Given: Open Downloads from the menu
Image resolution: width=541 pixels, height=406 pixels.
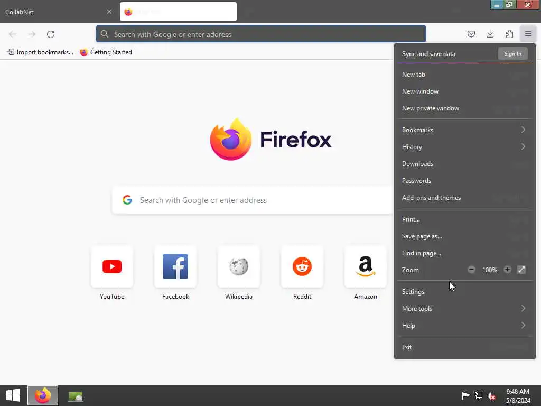Looking at the screenshot, I should (465, 164).
